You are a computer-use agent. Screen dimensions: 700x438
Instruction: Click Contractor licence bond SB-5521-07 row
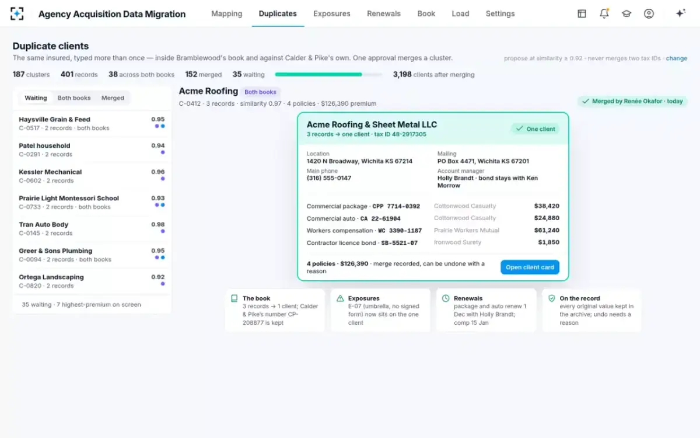coord(433,242)
